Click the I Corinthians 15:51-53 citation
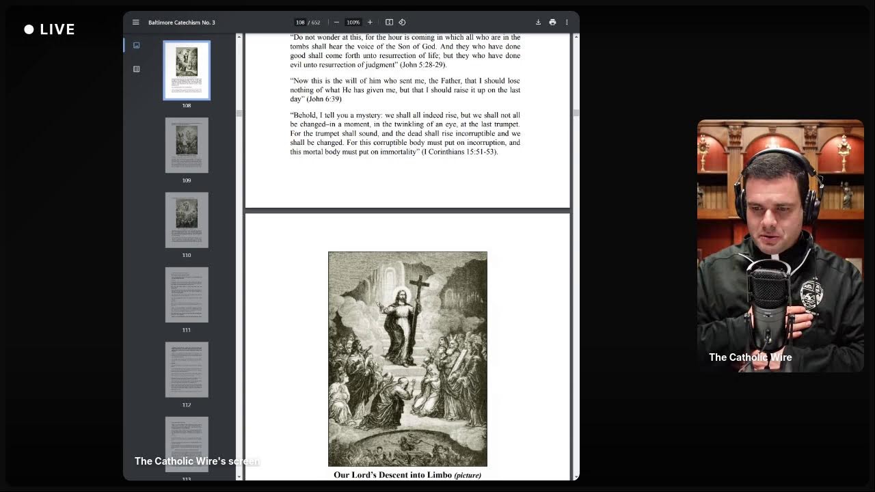This screenshot has height=492, width=875. click(459, 152)
